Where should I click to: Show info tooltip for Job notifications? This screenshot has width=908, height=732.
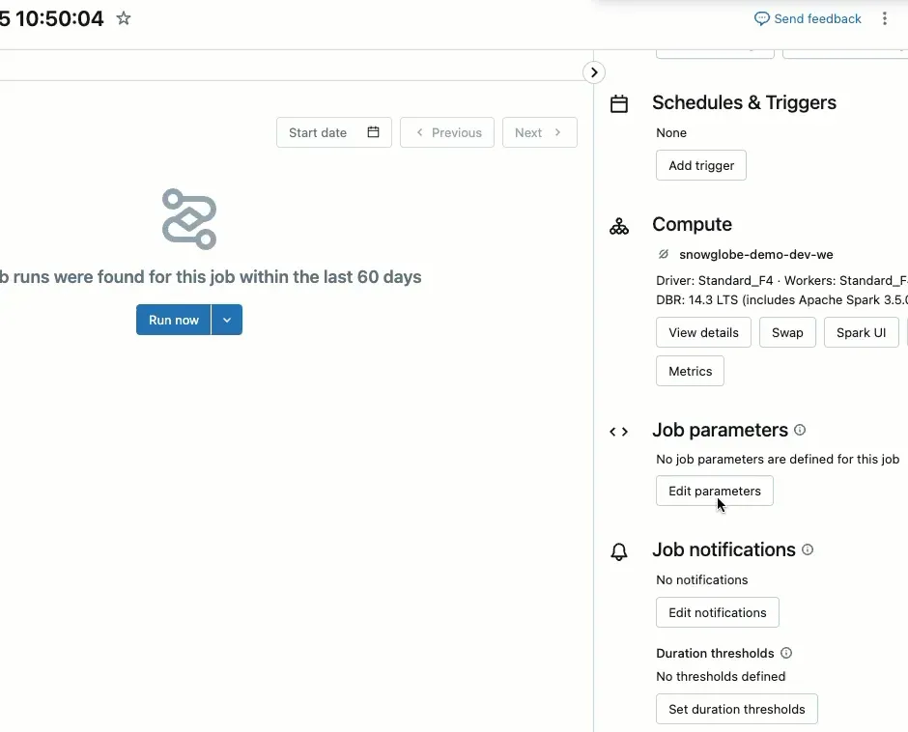pyautogui.click(x=808, y=549)
